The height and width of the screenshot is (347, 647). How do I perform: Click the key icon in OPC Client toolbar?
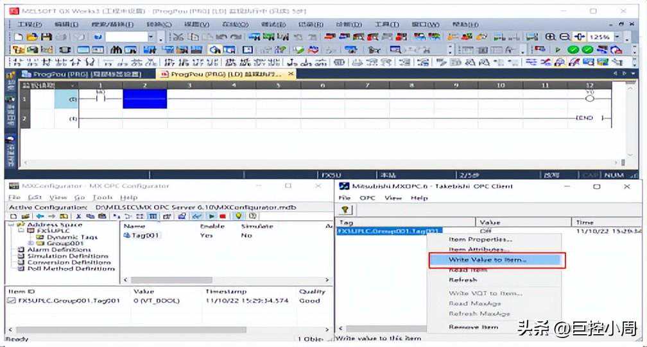pos(345,209)
